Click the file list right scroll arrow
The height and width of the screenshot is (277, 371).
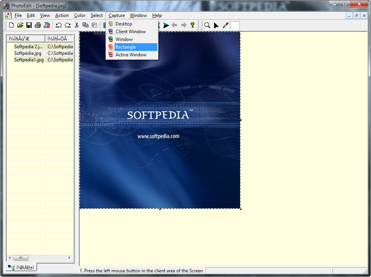coord(69,258)
